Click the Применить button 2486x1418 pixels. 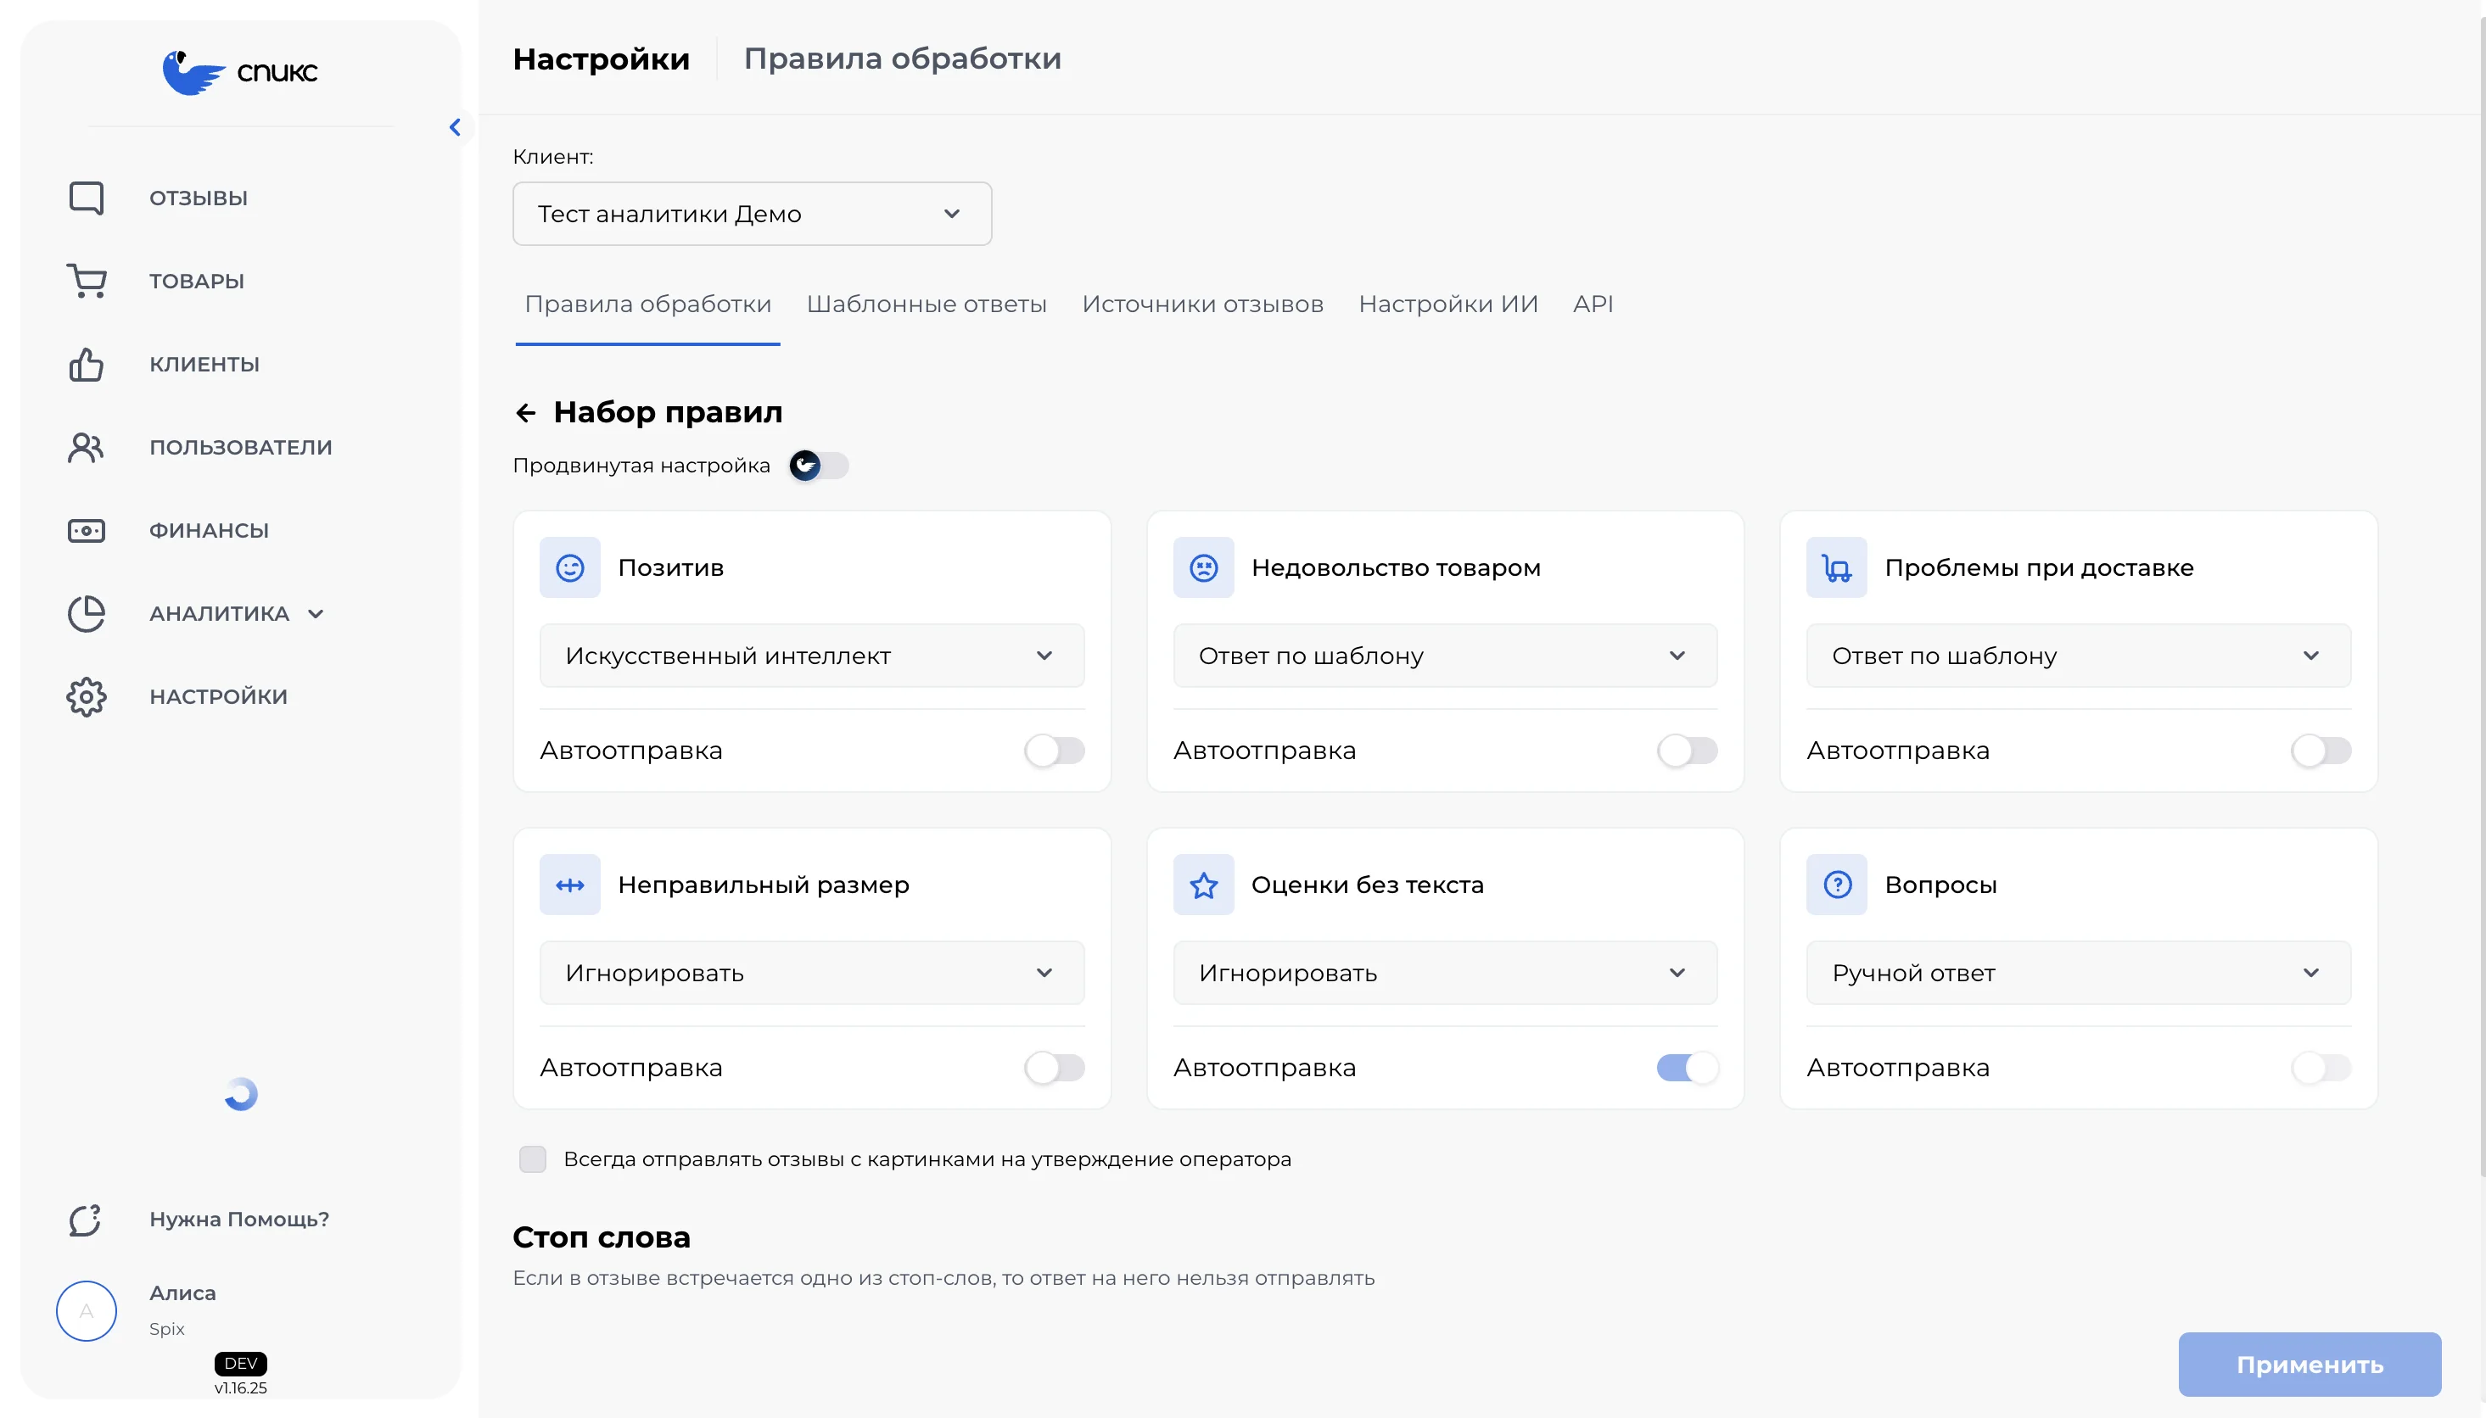(x=2310, y=1365)
